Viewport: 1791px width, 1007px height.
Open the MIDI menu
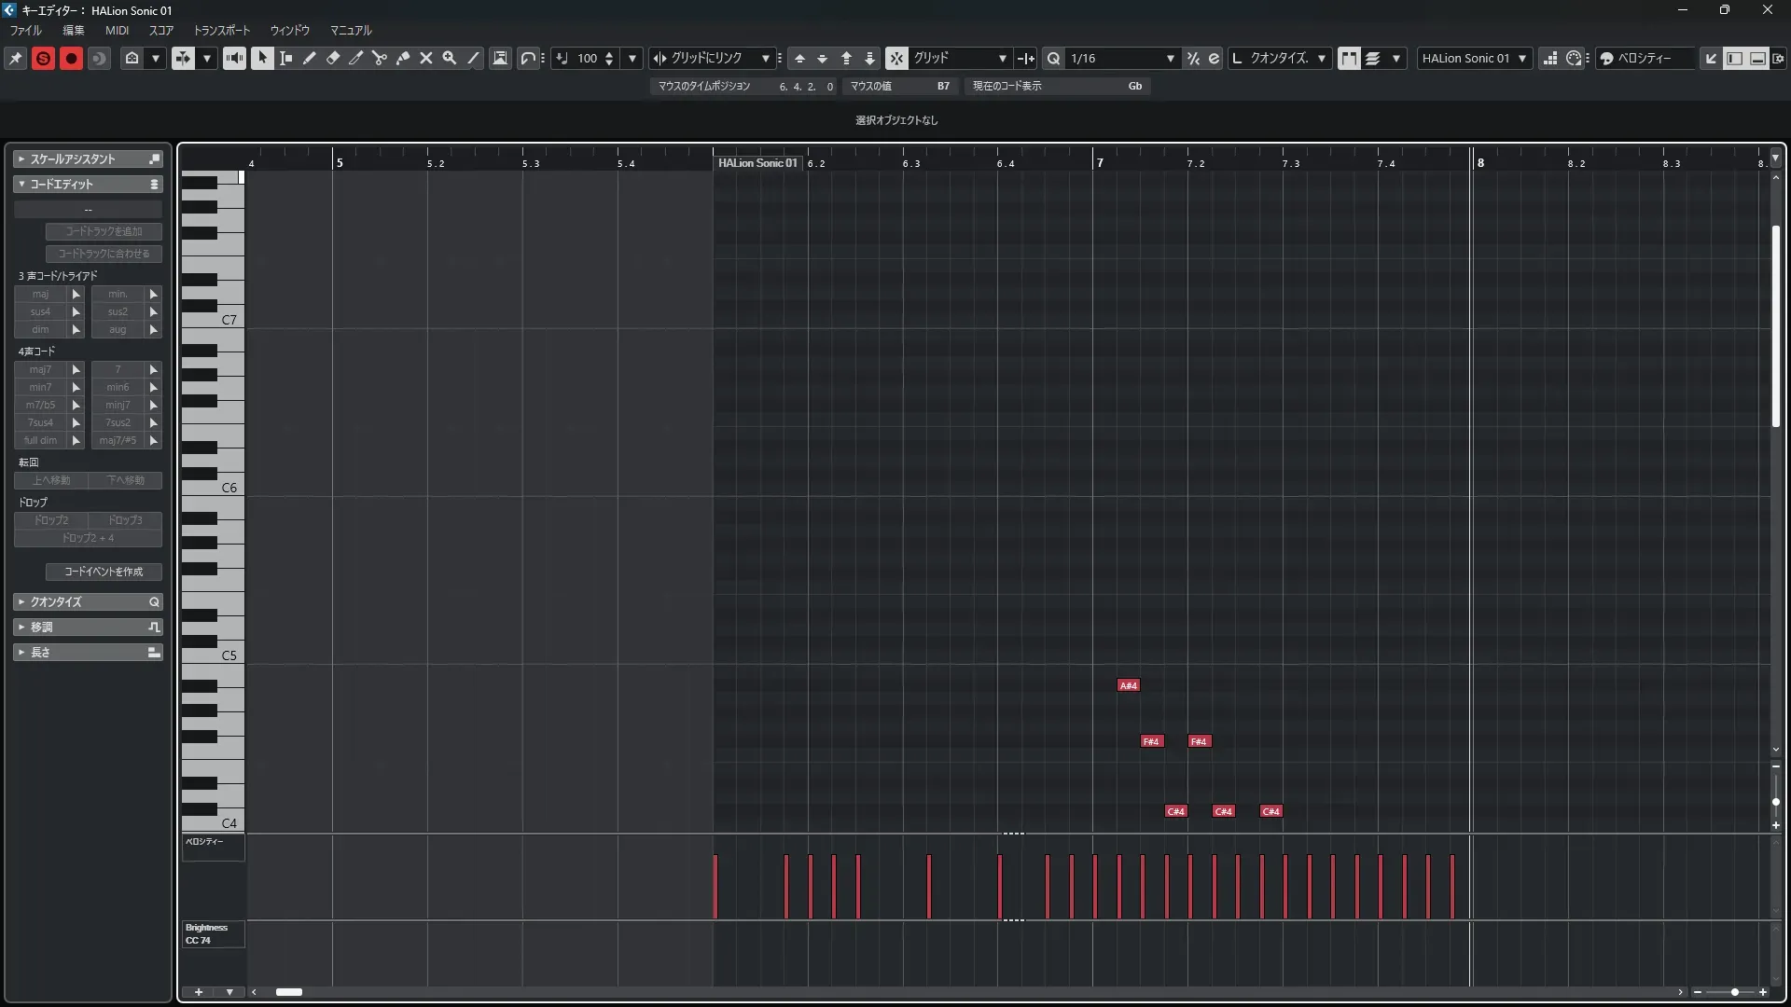pyautogui.click(x=117, y=31)
